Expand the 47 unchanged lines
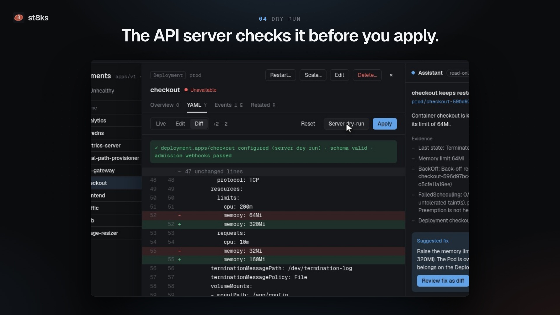 [x=273, y=171]
